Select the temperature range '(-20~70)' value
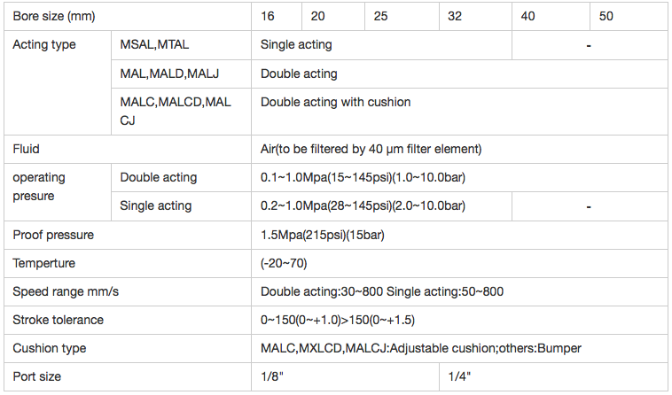 pyautogui.click(x=284, y=263)
